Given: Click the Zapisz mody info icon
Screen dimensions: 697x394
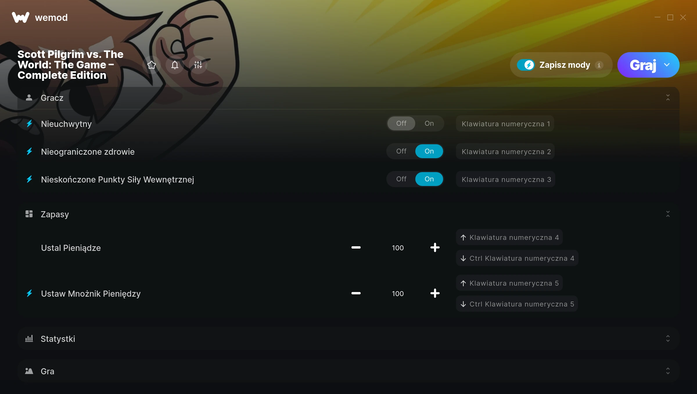Looking at the screenshot, I should [599, 65].
